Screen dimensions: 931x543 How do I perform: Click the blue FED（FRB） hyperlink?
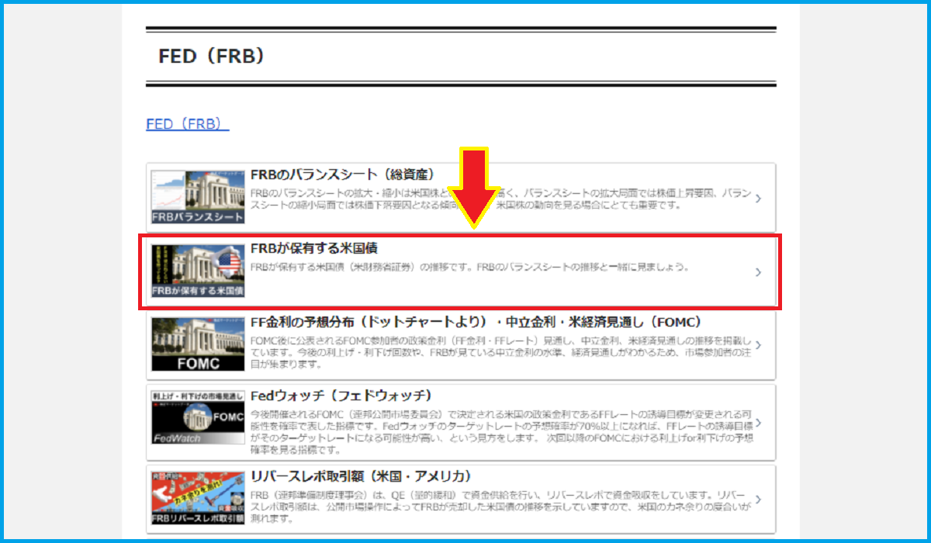(x=187, y=124)
